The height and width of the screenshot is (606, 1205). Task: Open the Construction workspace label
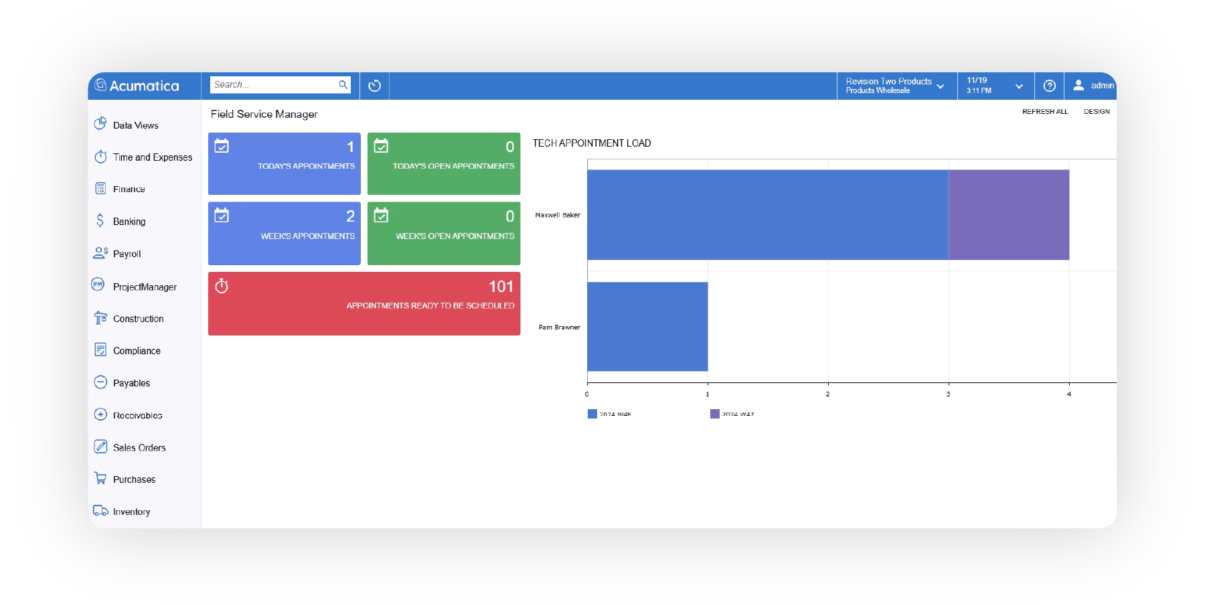[138, 319]
